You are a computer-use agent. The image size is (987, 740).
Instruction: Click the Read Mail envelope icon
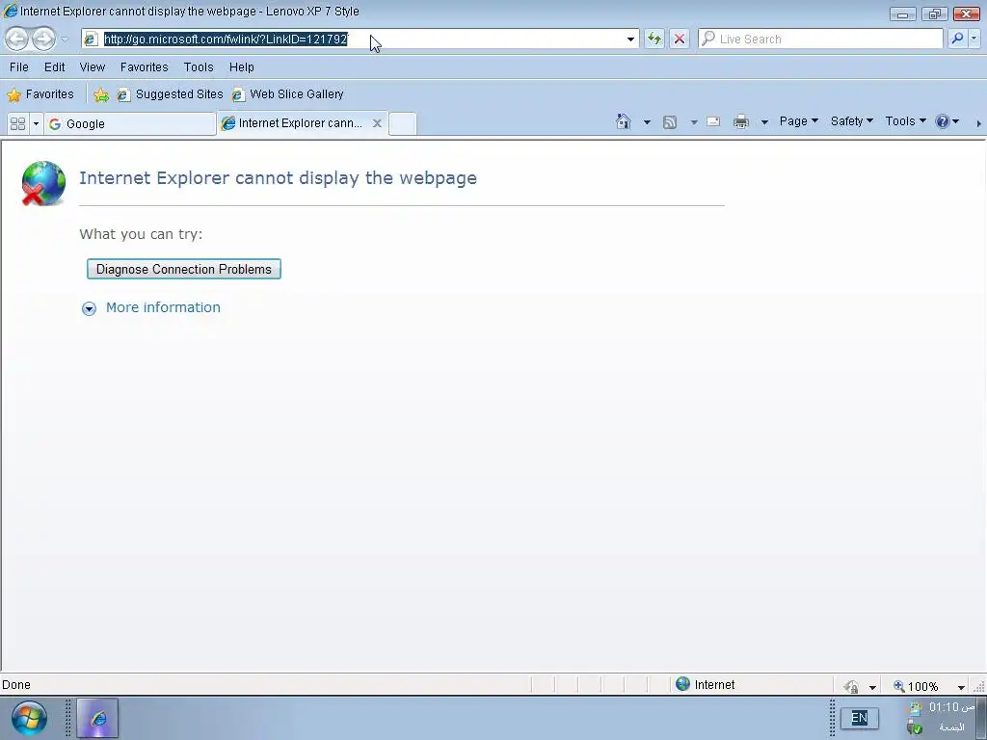tap(713, 121)
